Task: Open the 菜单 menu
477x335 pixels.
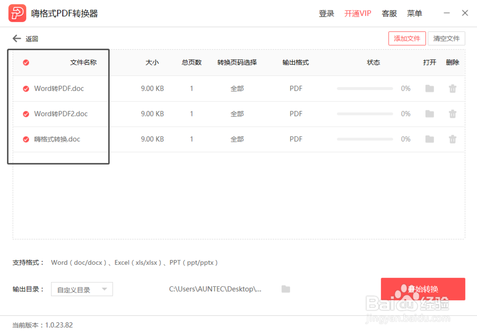Action: (415, 13)
